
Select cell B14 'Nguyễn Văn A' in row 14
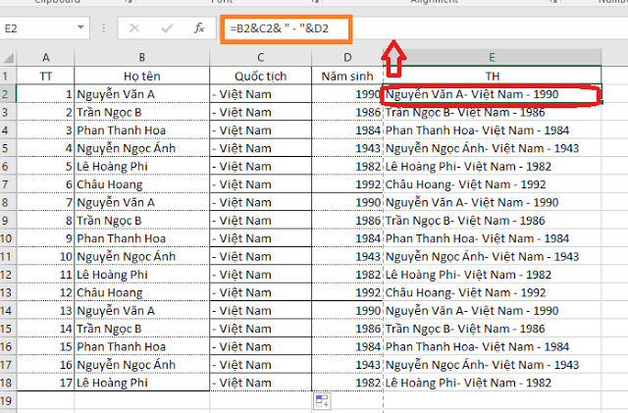click(141, 310)
